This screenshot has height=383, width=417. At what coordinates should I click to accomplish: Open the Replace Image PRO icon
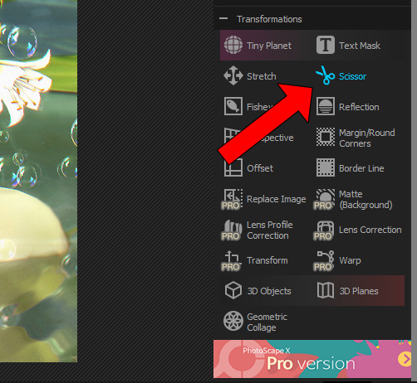point(232,199)
